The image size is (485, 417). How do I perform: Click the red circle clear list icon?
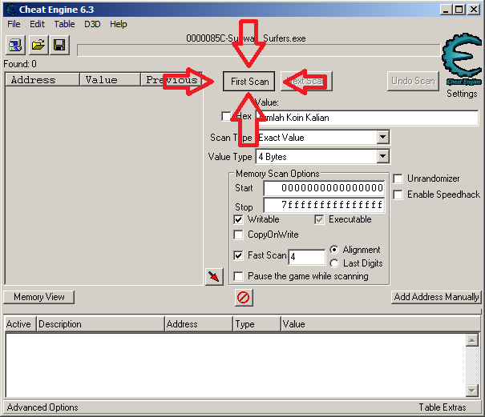[x=244, y=298]
